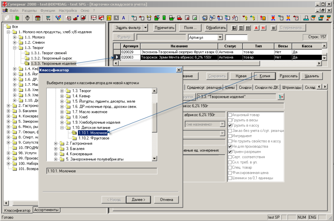Click the white stacked pages icon at toolbar start
Screen dimensions: 334x221
[7, 18]
